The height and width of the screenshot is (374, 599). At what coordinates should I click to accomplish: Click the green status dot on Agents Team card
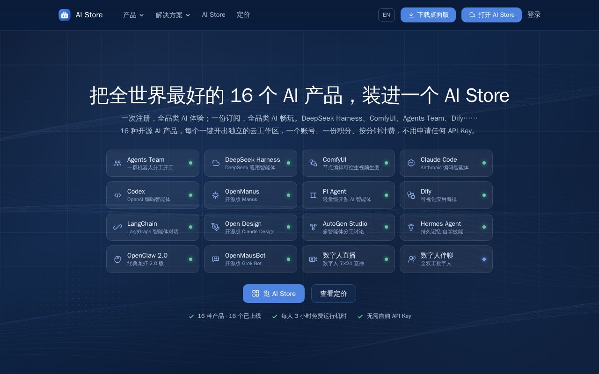[x=190, y=163]
